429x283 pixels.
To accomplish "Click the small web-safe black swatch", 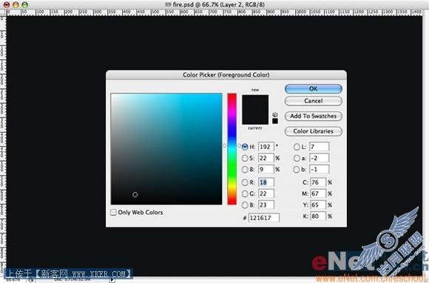I will 275,121.
